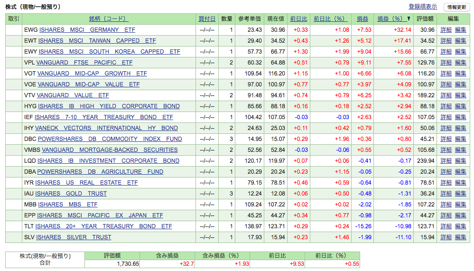
Task: Click 詳細 in the VMBS row
Action: tap(446, 150)
